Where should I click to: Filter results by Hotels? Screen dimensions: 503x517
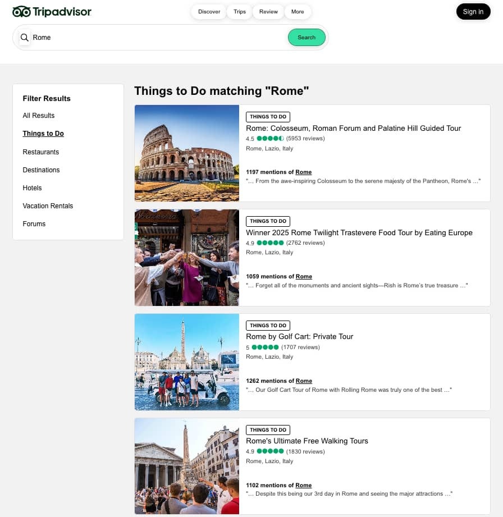tap(33, 188)
